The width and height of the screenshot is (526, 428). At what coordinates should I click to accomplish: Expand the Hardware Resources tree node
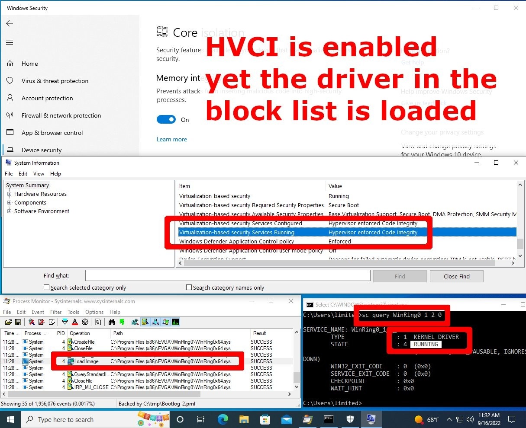(10, 194)
